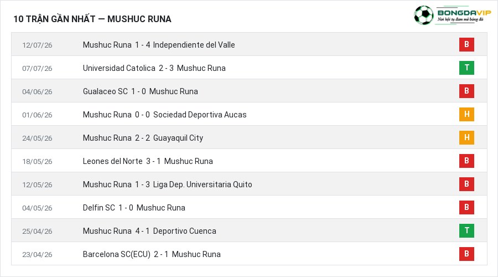Click the green T badge for Deportivo Cuenca match

[x=466, y=230]
